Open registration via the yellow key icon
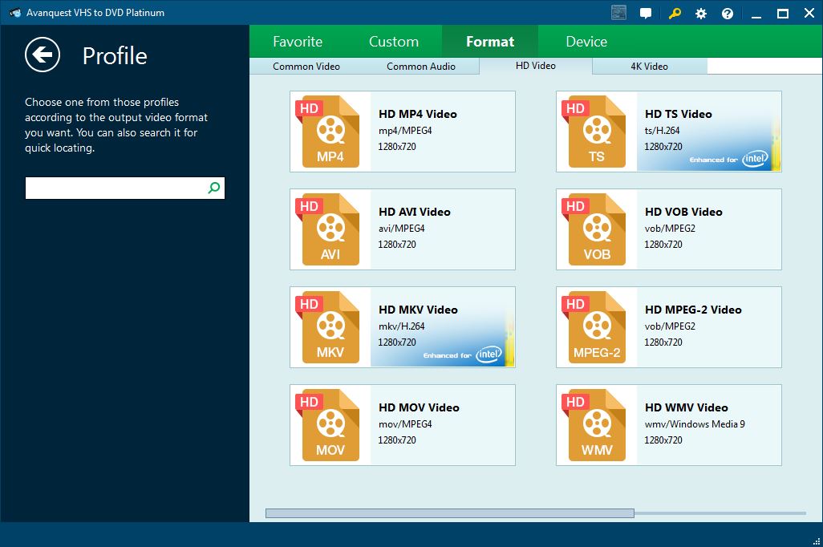Screen dimensions: 823x547 tap(675, 13)
